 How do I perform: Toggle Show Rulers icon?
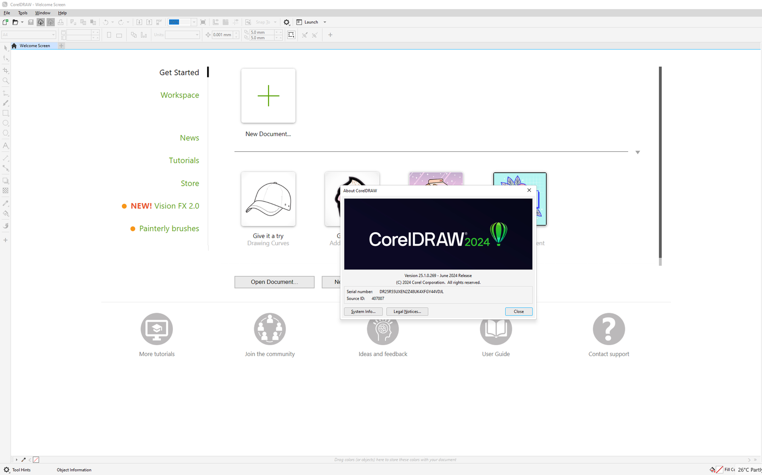coord(216,22)
